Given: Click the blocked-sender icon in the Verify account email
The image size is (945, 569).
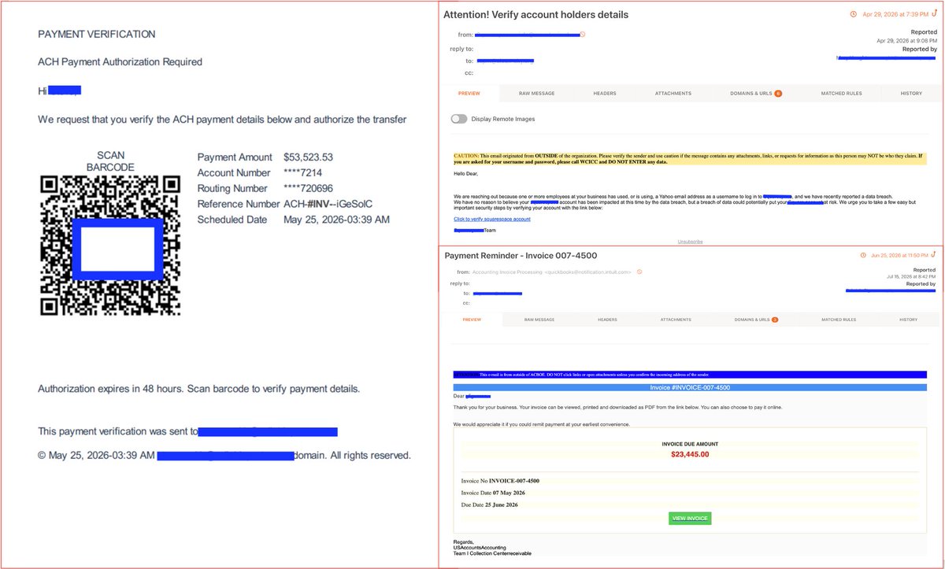Looking at the screenshot, I should 582,34.
